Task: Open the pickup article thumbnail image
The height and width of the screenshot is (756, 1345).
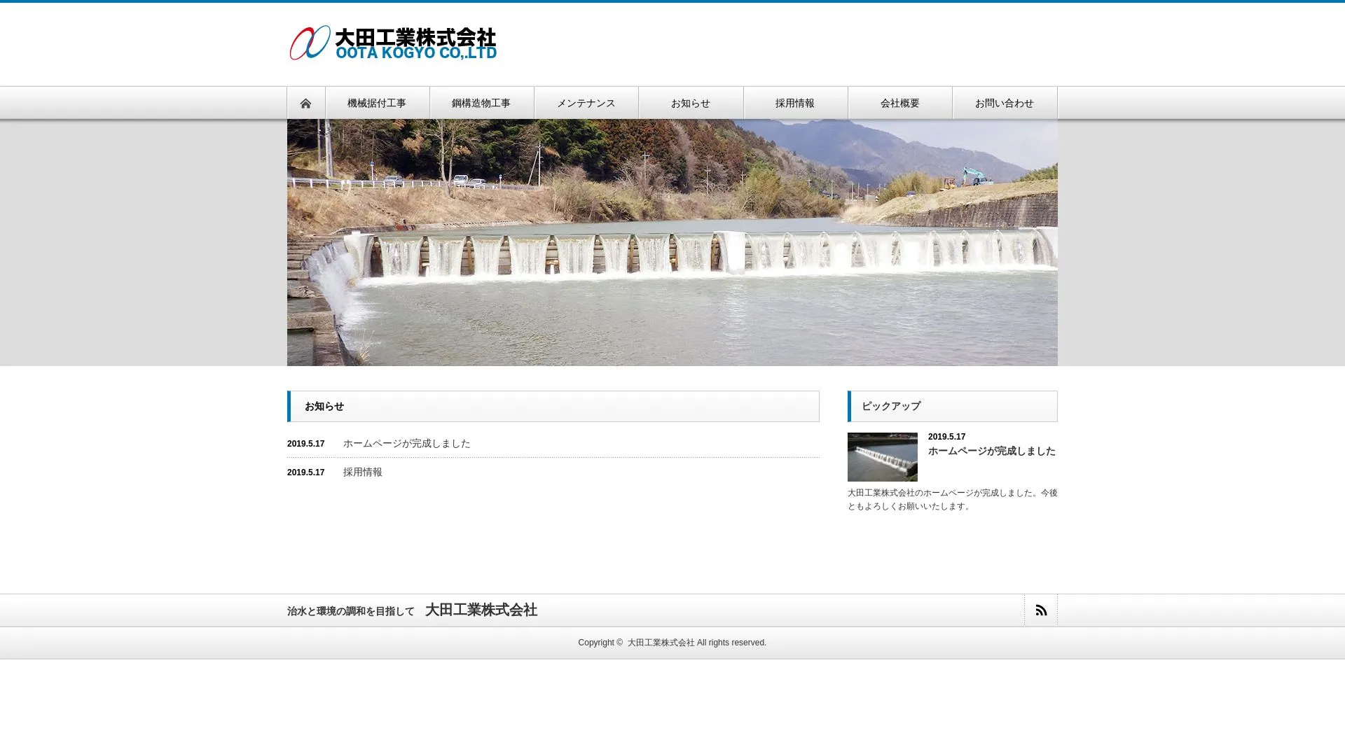Action: point(883,457)
